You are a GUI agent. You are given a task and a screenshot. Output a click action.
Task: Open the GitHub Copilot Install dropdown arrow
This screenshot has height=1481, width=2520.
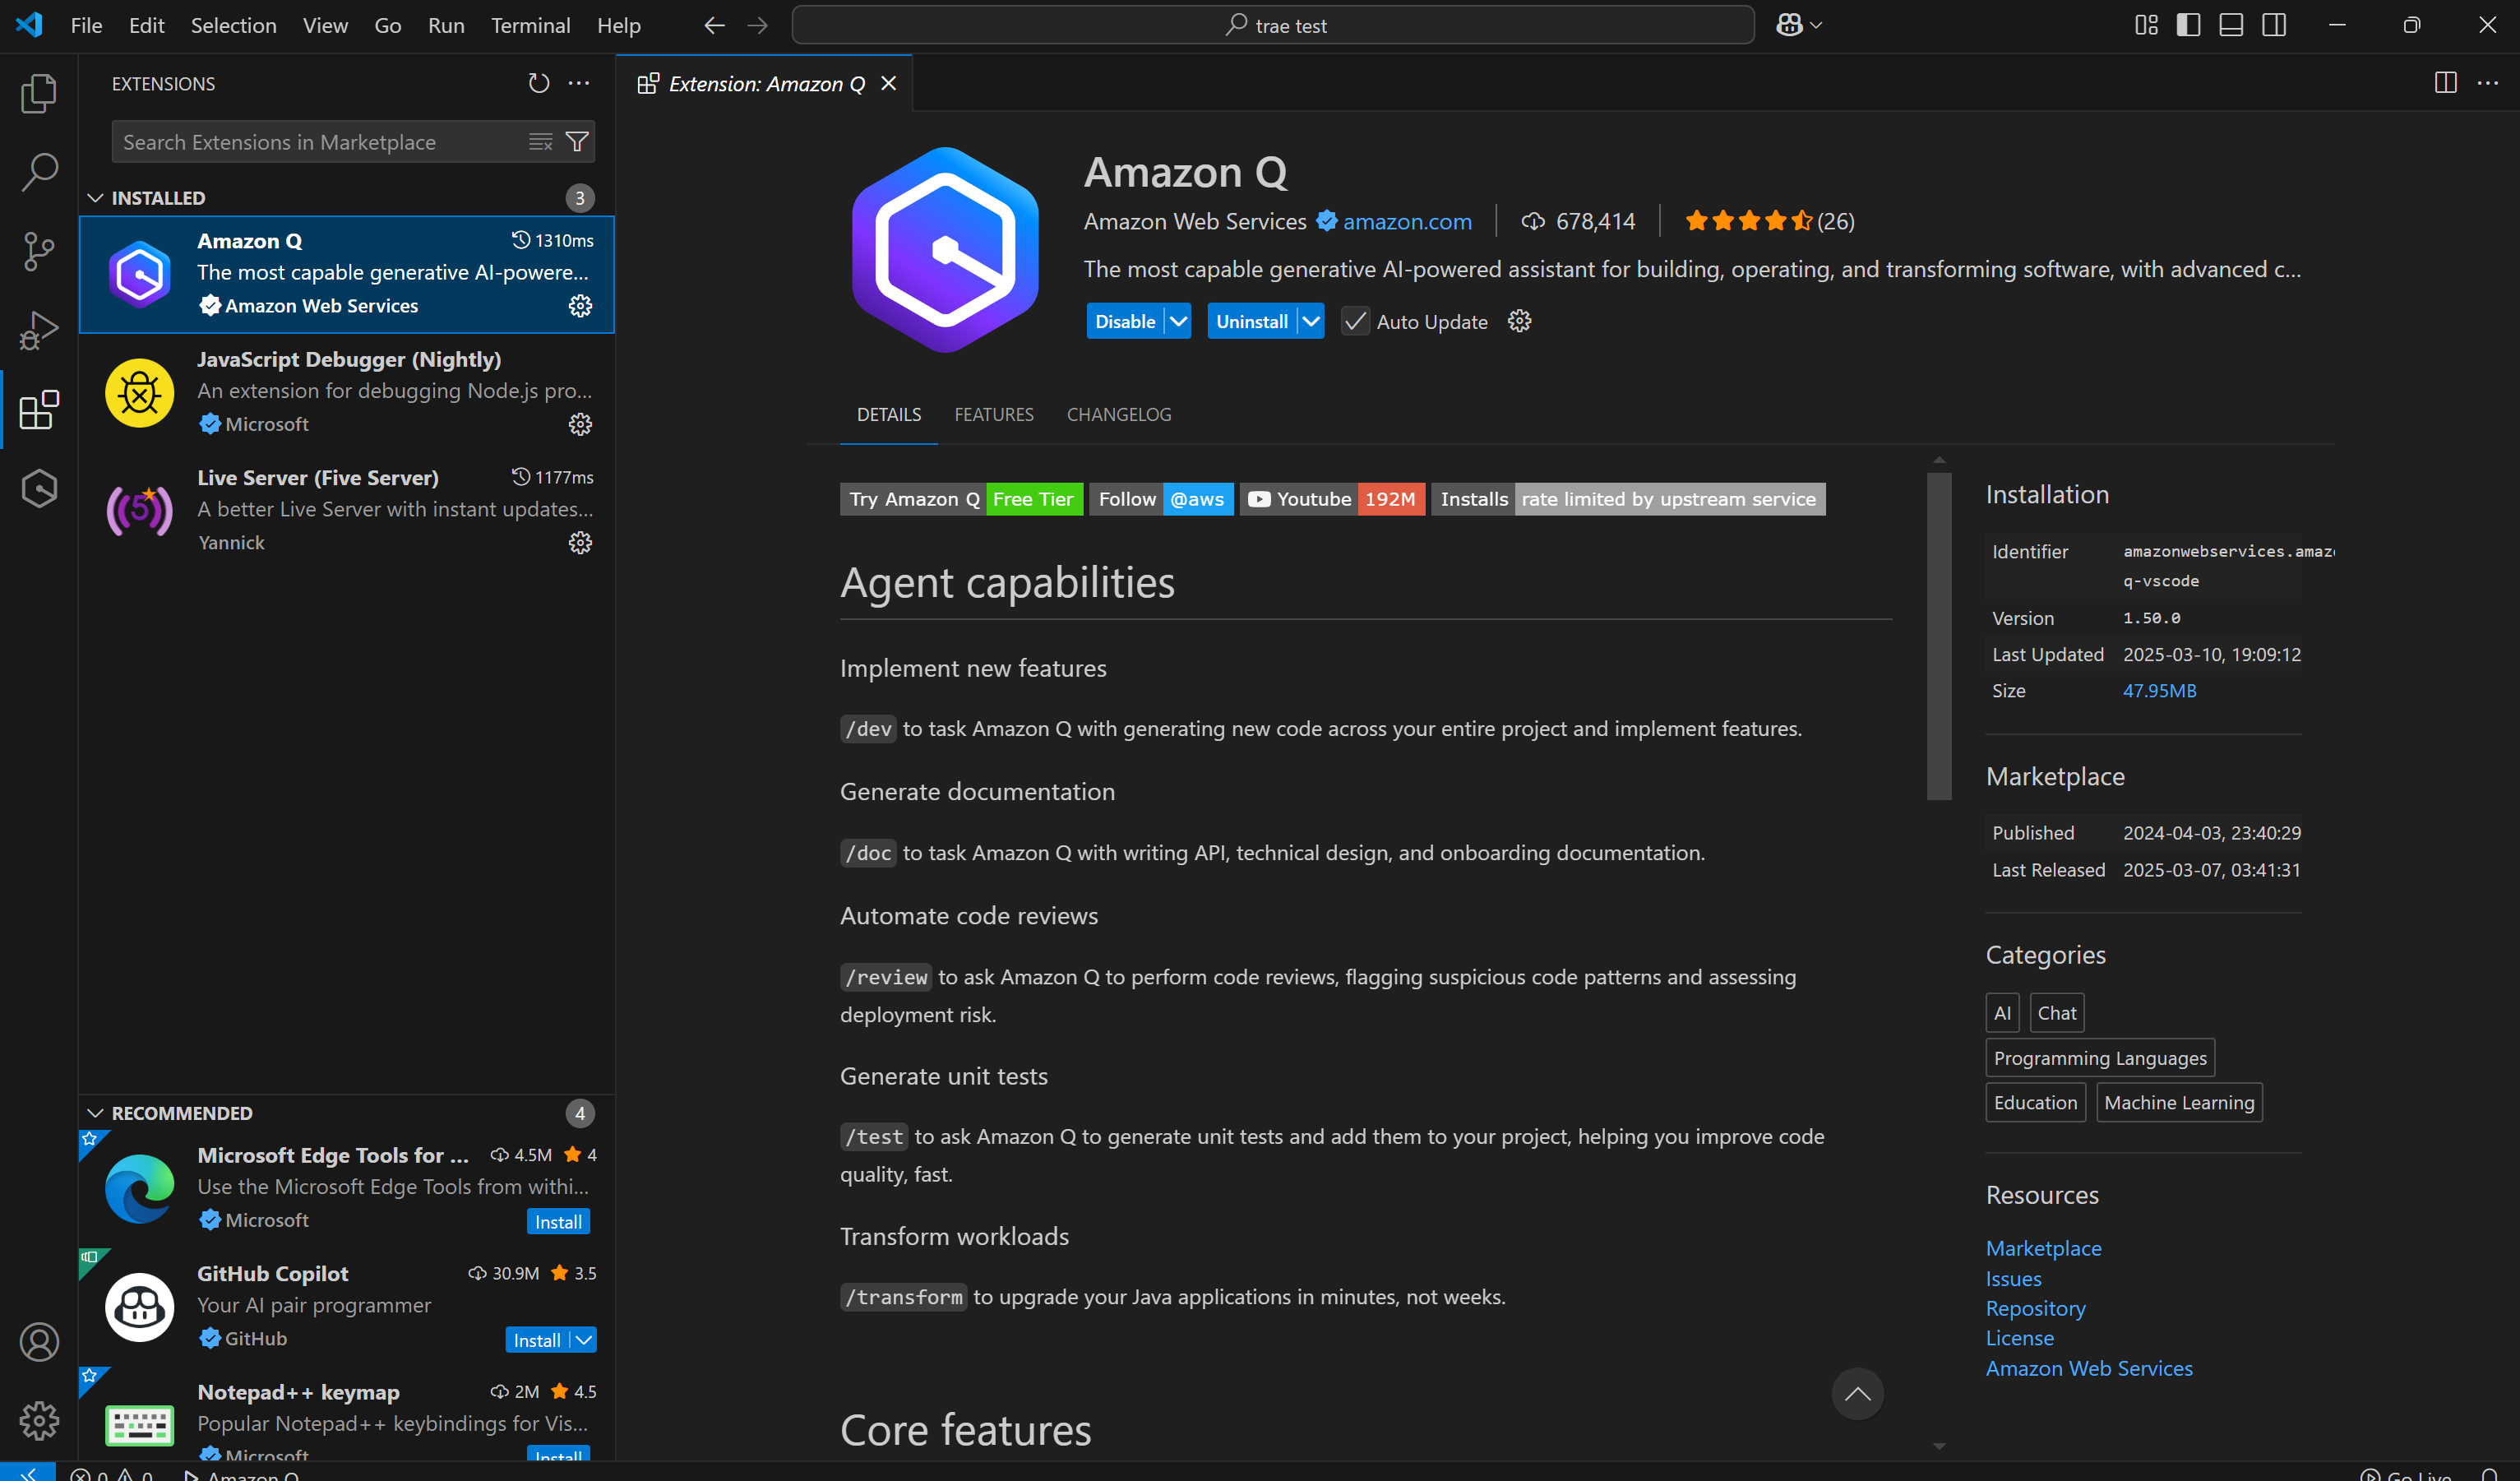(x=585, y=1340)
